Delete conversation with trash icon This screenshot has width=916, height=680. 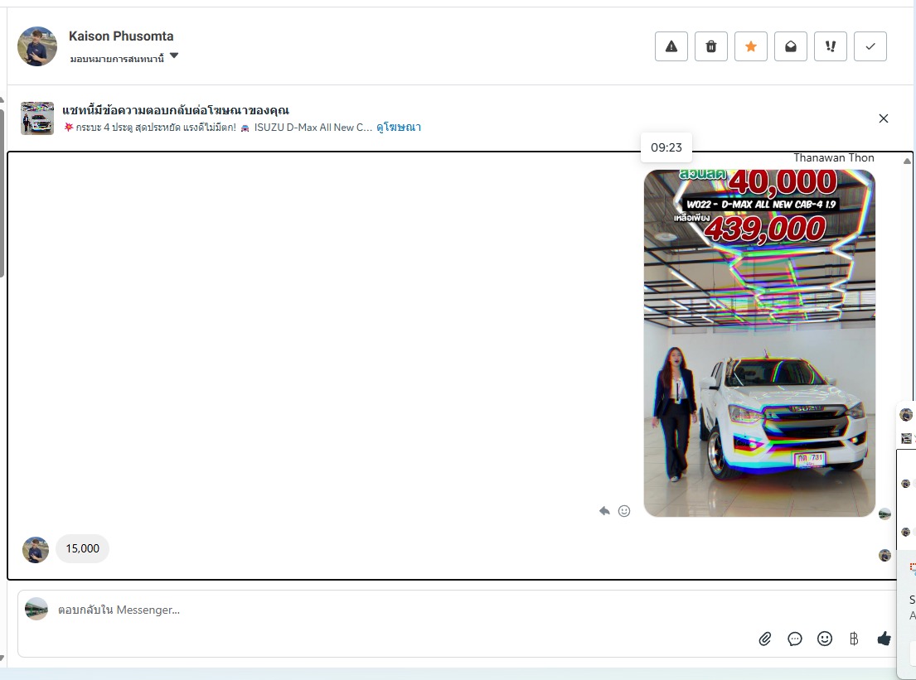(x=711, y=46)
